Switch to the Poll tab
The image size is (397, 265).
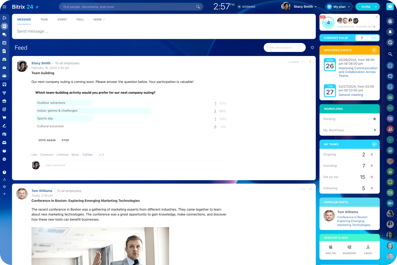pos(80,20)
